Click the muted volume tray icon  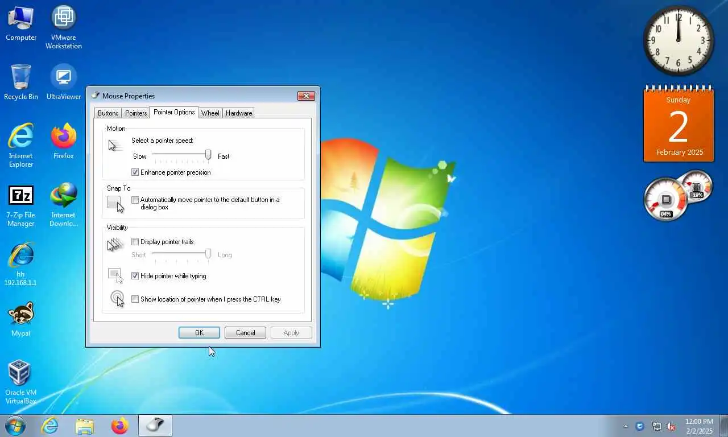click(671, 426)
